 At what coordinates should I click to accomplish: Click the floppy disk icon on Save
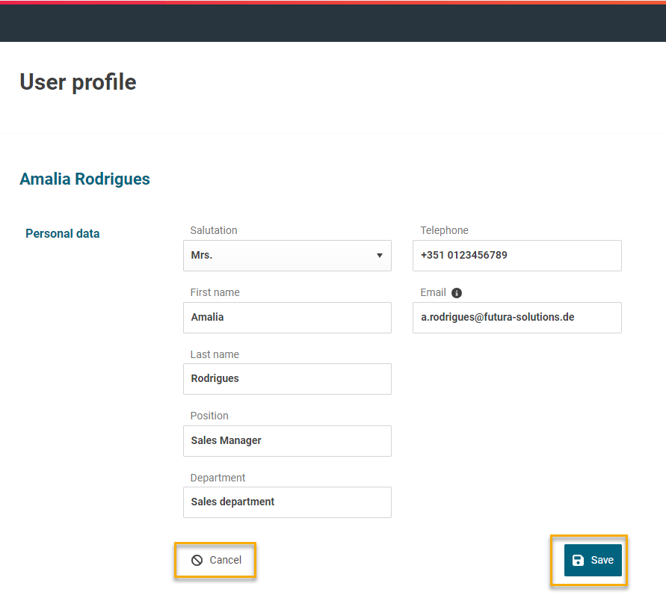tap(578, 561)
